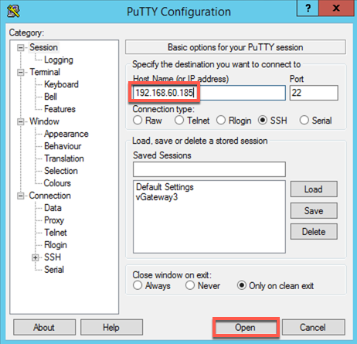Click the Port input field

pos(314,93)
